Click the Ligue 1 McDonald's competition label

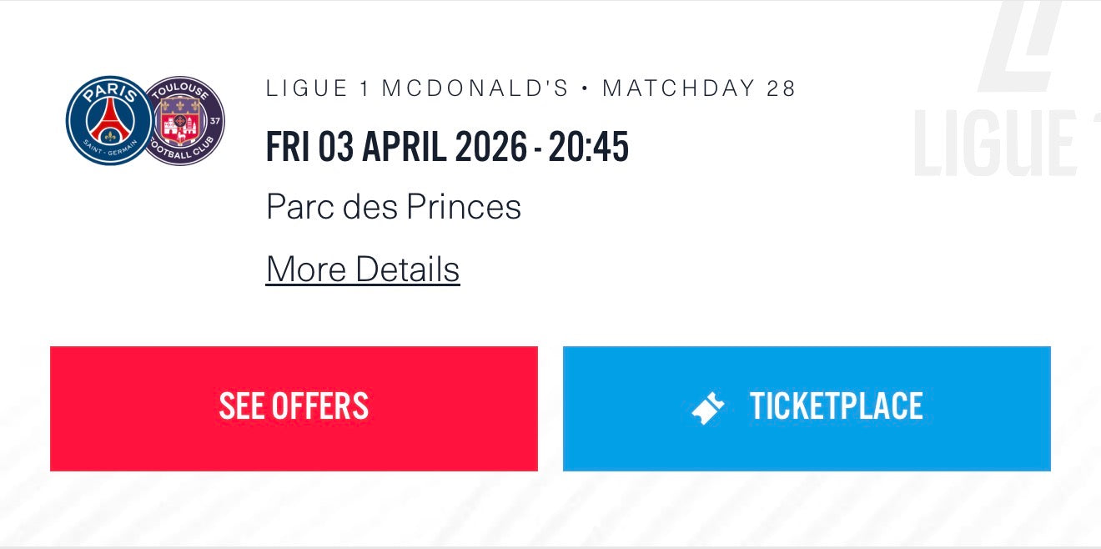(x=417, y=88)
